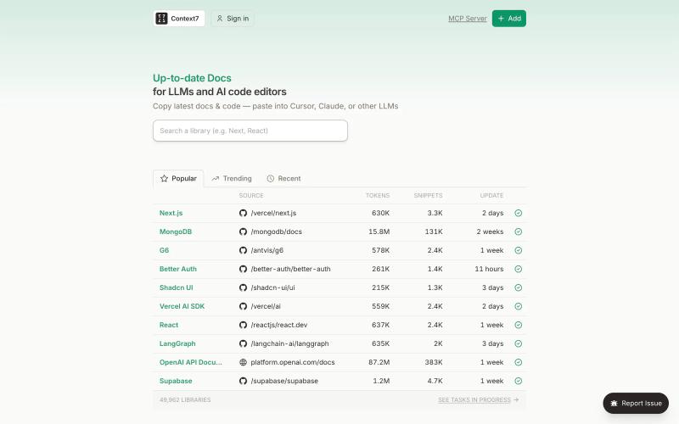679x424 pixels.
Task: Click the GitHub icon beside /better-auth/better-auth
Action: point(243,269)
